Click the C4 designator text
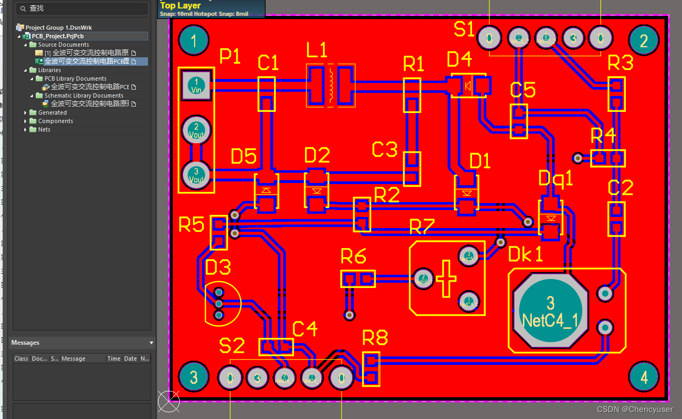The height and width of the screenshot is (419, 682). 305,329
